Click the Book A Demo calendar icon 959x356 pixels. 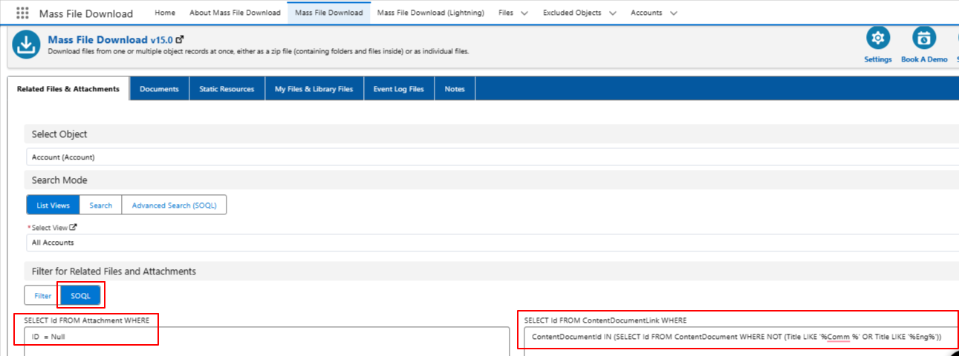[924, 38]
